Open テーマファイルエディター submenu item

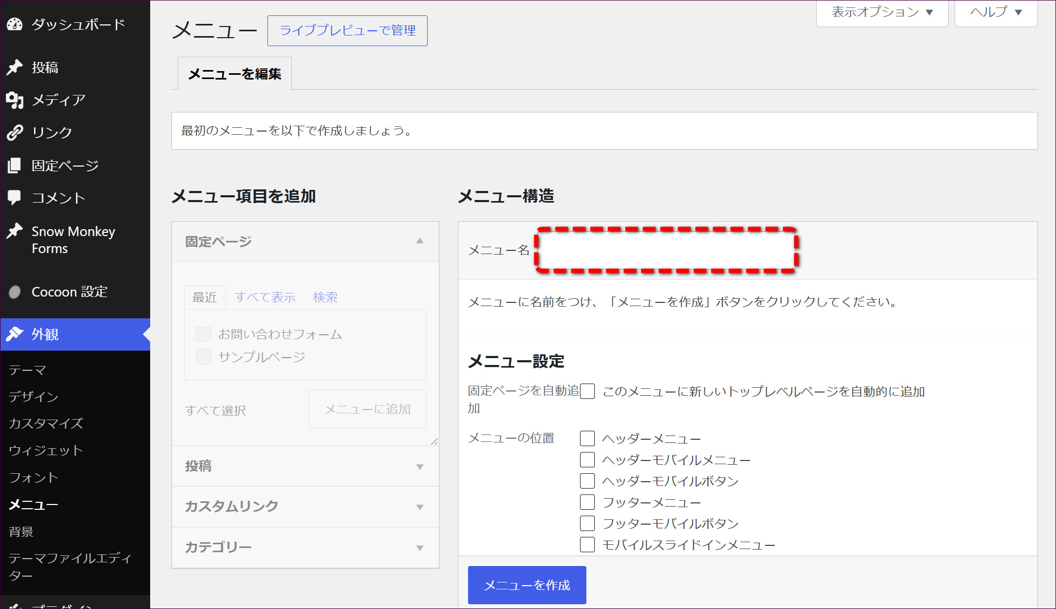[70, 567]
